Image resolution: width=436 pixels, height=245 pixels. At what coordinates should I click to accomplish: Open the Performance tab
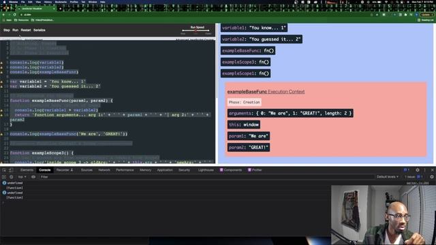click(x=125, y=170)
